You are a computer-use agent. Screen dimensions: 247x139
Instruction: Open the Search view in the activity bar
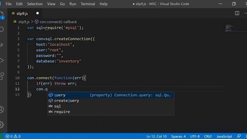coord(2,29)
